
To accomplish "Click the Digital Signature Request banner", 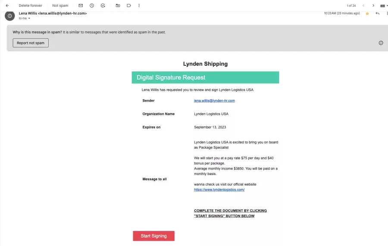I will coord(205,77).
